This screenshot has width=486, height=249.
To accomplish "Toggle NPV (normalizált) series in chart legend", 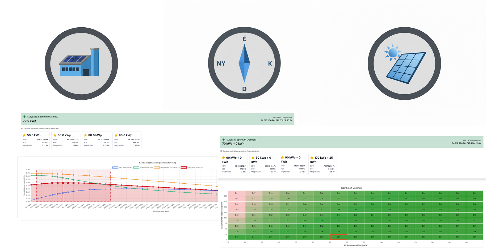I will point(122,167).
